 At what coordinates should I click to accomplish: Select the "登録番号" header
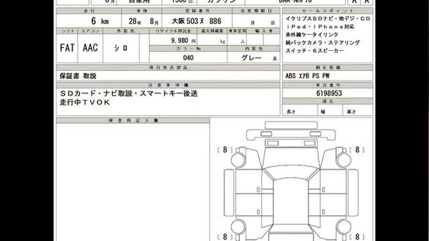click(197, 11)
